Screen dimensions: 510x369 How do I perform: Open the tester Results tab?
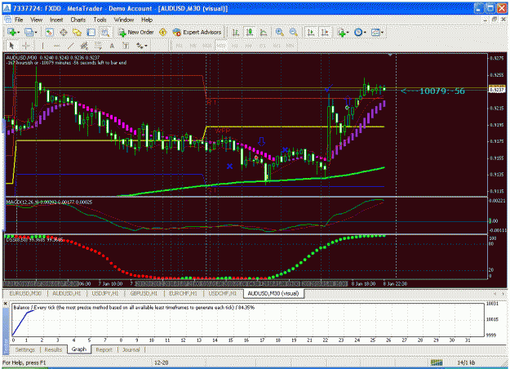53,349
